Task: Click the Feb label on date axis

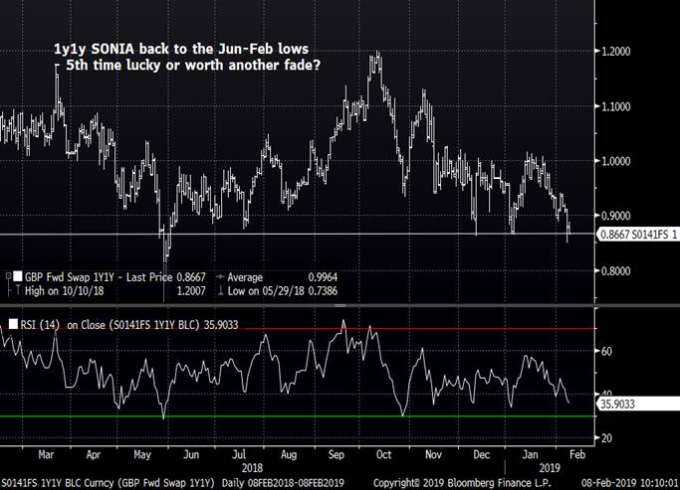Action: (577, 454)
